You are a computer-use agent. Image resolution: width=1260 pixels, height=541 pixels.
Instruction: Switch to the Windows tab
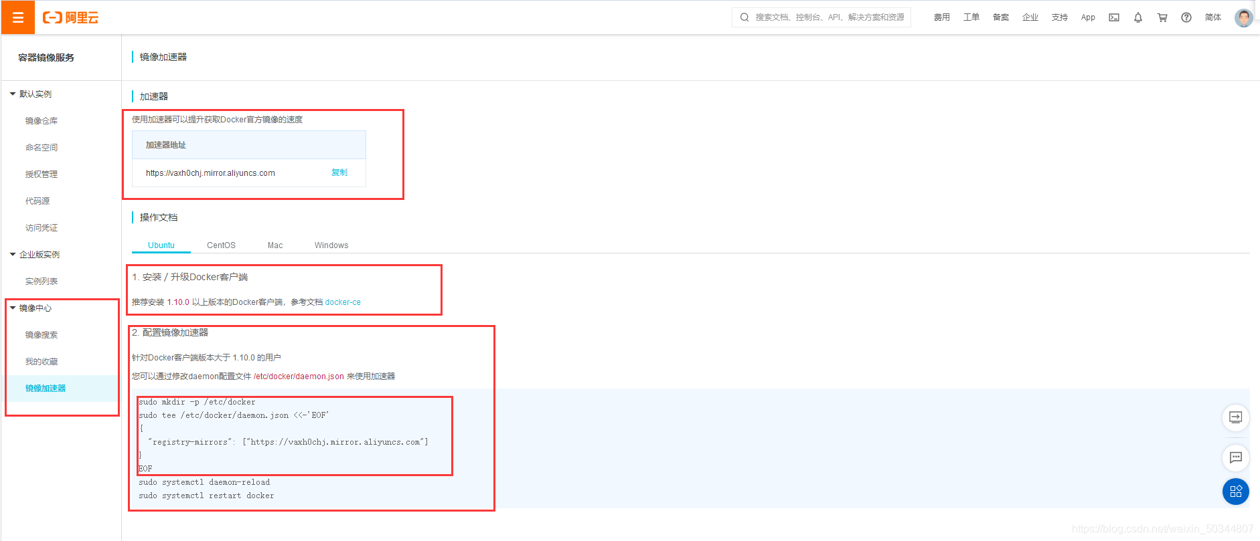tap(331, 245)
